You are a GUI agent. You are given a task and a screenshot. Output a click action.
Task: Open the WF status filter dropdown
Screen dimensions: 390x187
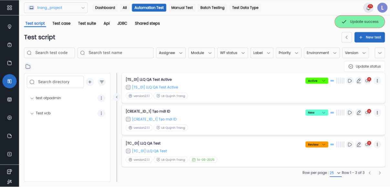(x=232, y=53)
